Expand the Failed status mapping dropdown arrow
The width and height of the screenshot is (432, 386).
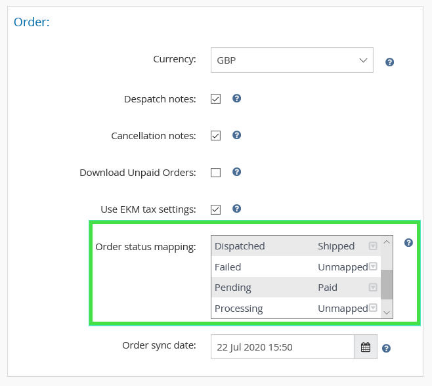click(x=373, y=267)
